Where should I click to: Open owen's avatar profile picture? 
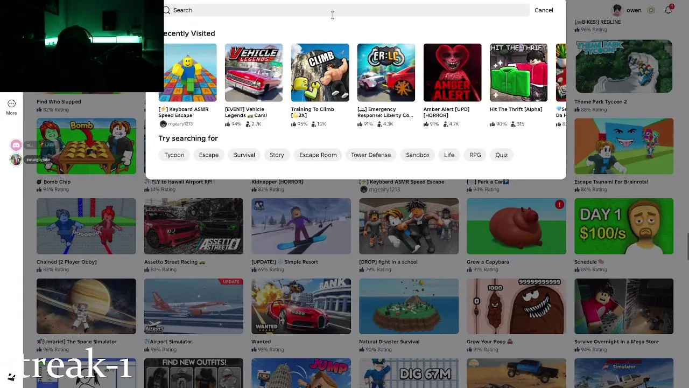(x=617, y=10)
